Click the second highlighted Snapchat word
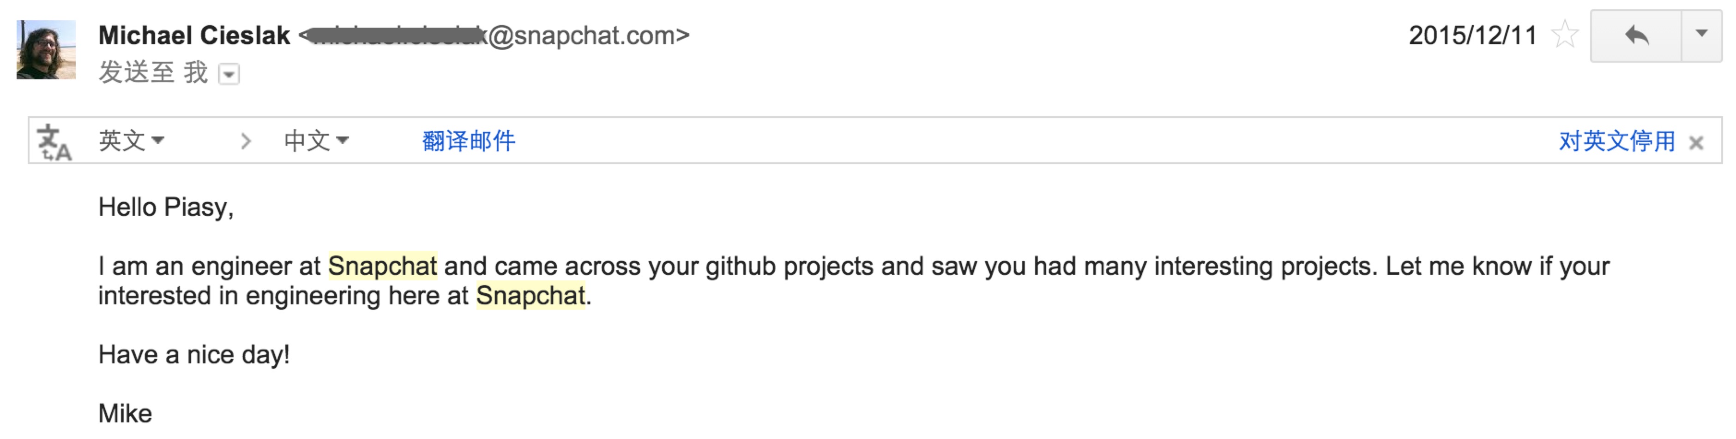 [530, 296]
